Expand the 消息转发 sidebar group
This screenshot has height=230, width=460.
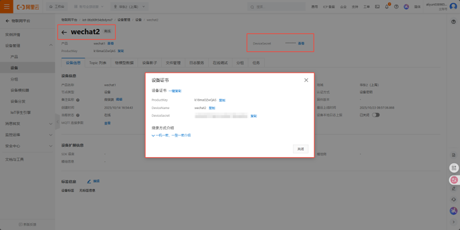(51, 124)
